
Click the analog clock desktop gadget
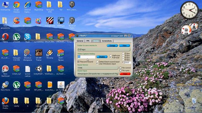click(x=189, y=10)
